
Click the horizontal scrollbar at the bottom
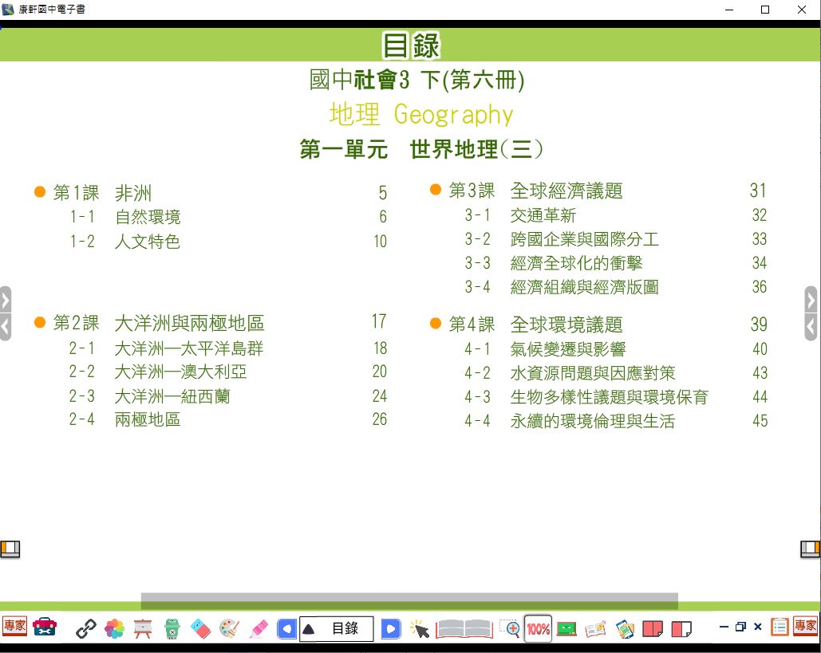409,600
